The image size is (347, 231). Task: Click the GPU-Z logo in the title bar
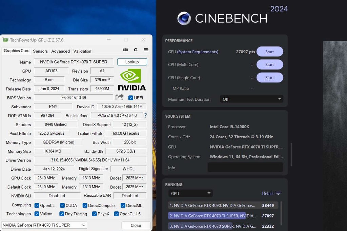(x=5, y=40)
